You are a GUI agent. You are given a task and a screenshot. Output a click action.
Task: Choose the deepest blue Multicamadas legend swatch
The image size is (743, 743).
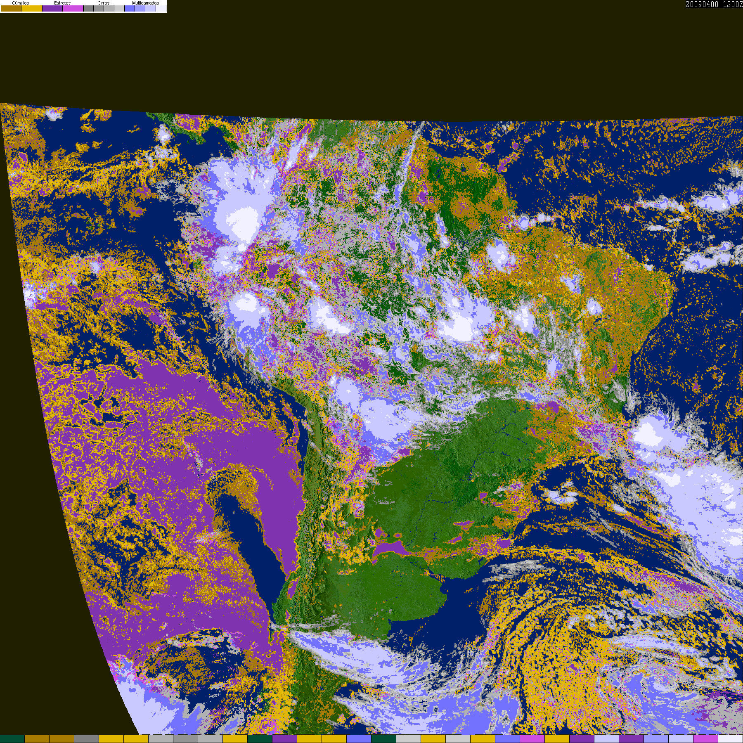(130, 8)
